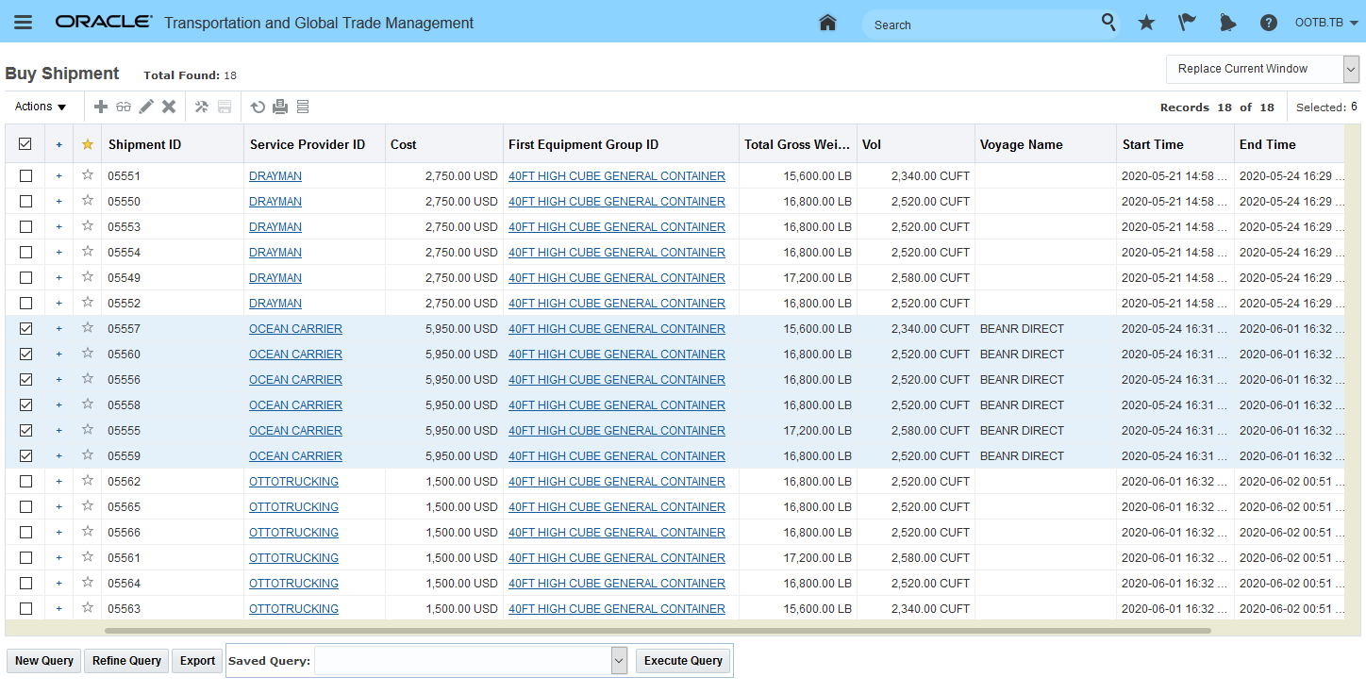This screenshot has width=1366, height=693.
Task: Click the New (plus) toolbar icon
Action: pyautogui.click(x=101, y=107)
